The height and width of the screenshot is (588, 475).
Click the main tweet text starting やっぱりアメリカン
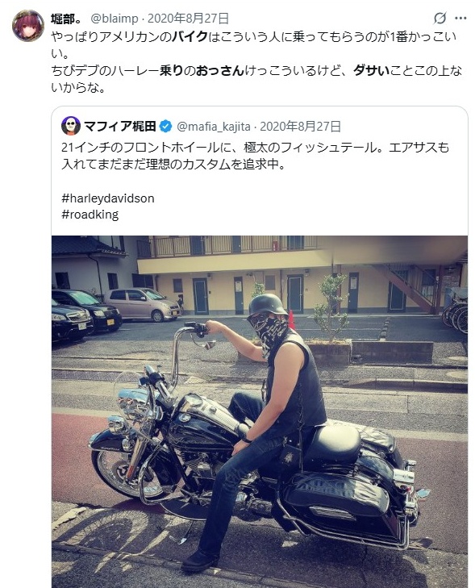pyautogui.click(x=256, y=62)
